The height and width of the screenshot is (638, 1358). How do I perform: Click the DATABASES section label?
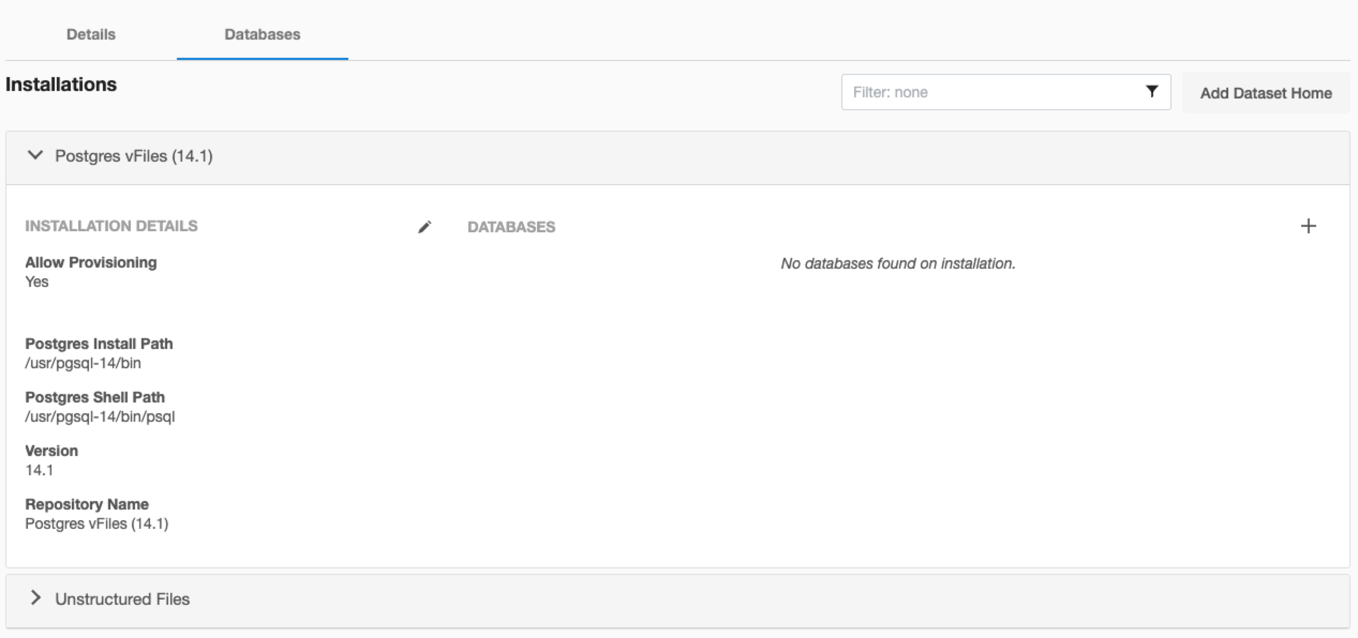pos(511,227)
